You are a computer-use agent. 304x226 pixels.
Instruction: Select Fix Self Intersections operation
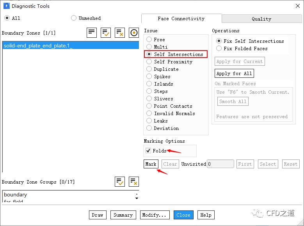219,41
